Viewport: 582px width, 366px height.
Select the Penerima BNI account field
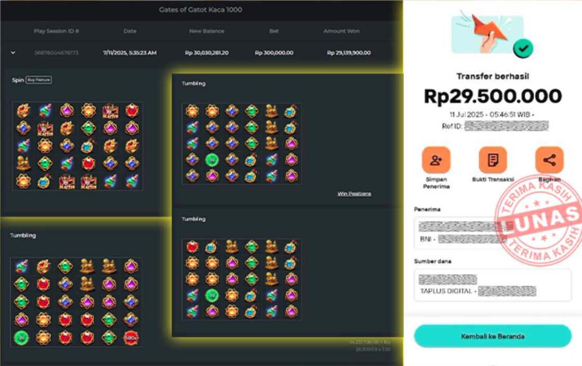coord(493,233)
